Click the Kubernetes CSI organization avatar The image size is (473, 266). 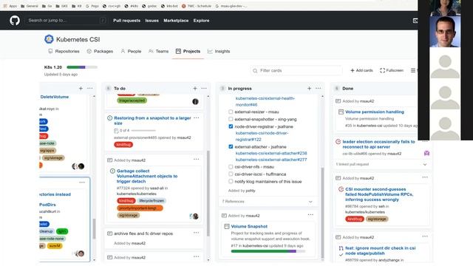[x=49, y=39]
